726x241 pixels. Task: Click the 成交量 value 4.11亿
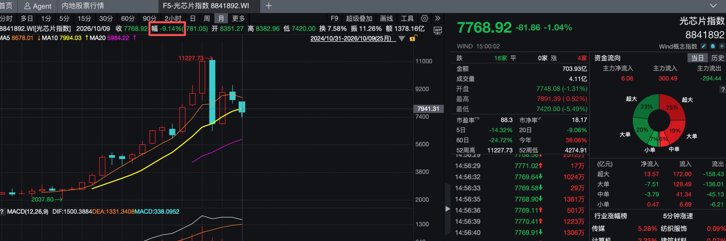578,79
